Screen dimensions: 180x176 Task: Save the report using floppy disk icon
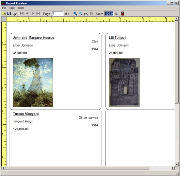(x=9, y=14)
